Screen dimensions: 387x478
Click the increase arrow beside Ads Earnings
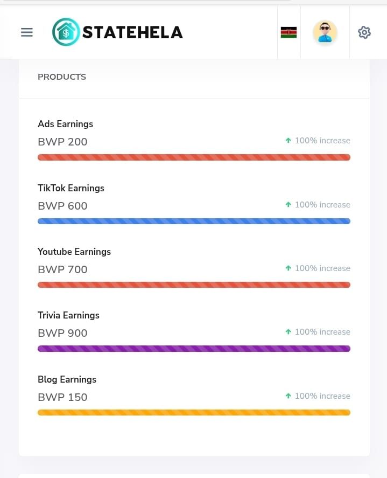(x=289, y=140)
